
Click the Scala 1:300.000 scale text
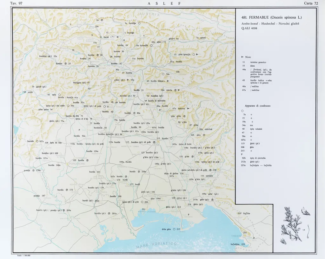pyautogui.click(x=23, y=255)
